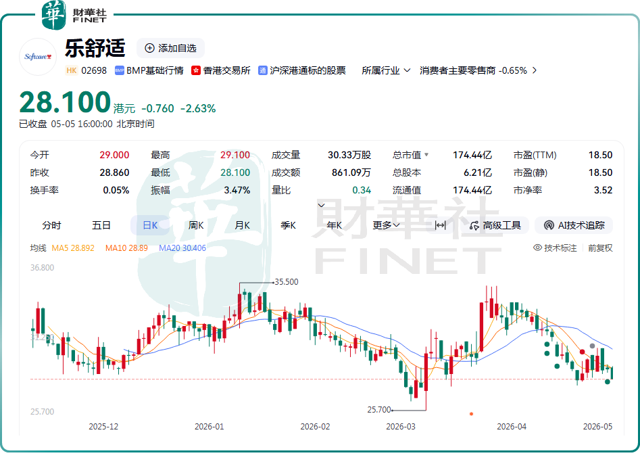This screenshot has width=640, height=466.
Task: Click the plus icon in 添加自选
Action: tap(150, 48)
